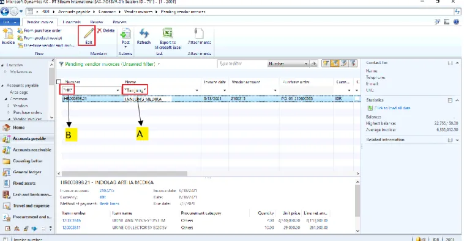Screen dimensions: 464x241
Task: Select Vendors in the navigation tree
Action: coord(20,106)
